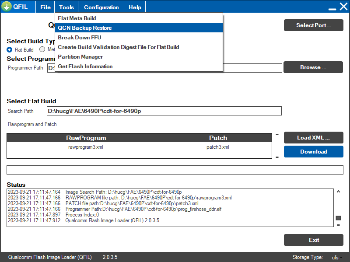This screenshot has height=262, width=350.
Task: Close the Tools menu in the menu bar
Action: click(66, 7)
